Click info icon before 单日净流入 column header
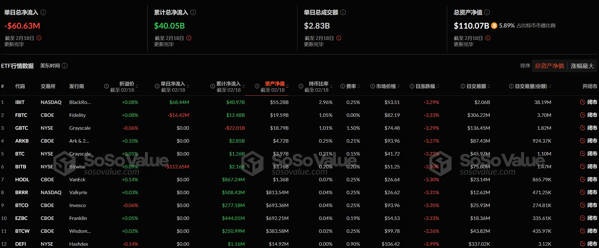This screenshot has height=248, width=599. tap(157, 86)
